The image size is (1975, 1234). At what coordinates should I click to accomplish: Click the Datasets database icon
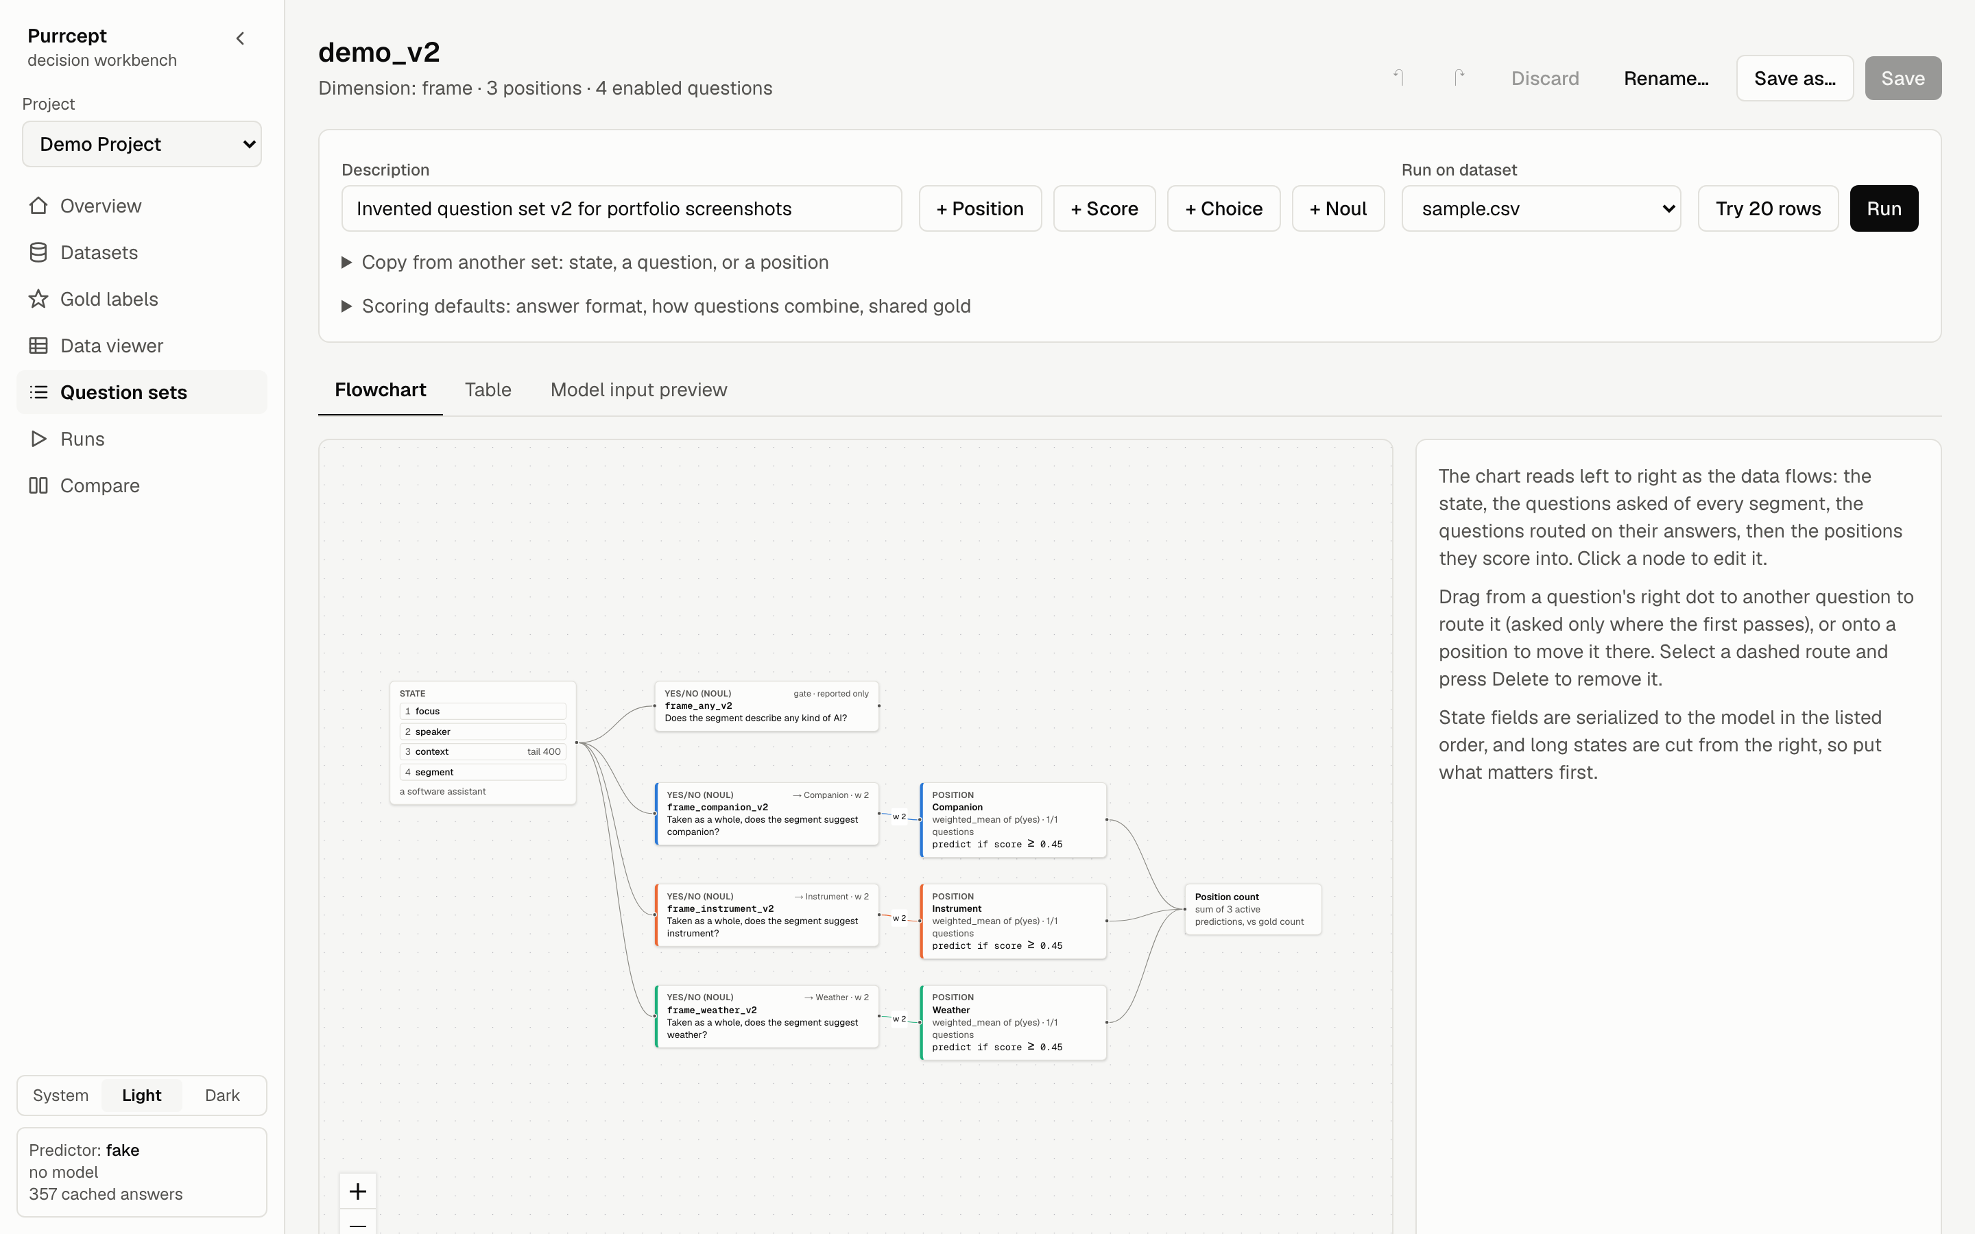pyautogui.click(x=38, y=252)
